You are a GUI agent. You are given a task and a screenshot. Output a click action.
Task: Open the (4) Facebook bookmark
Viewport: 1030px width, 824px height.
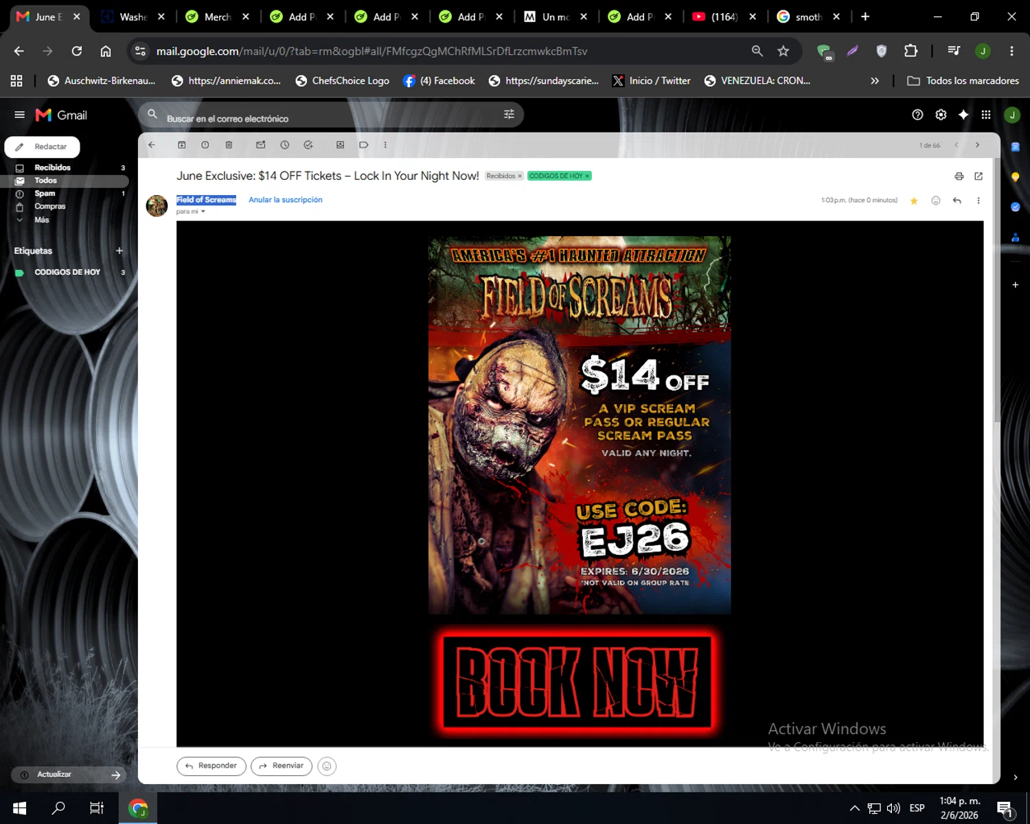point(439,80)
